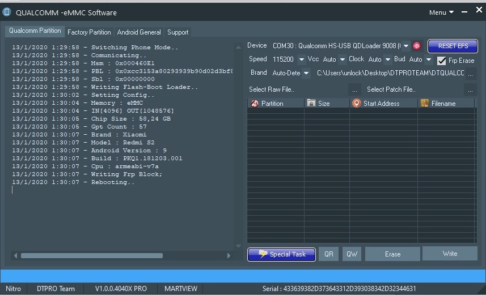The height and width of the screenshot is (295, 486).
Task: Minimize the QUALCOMM eMMC Software window
Action: [x=464, y=12]
